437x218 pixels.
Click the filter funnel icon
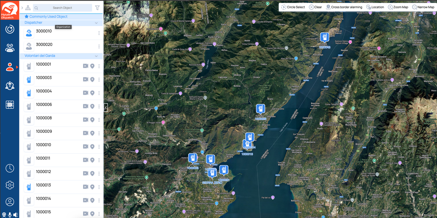(x=97, y=8)
